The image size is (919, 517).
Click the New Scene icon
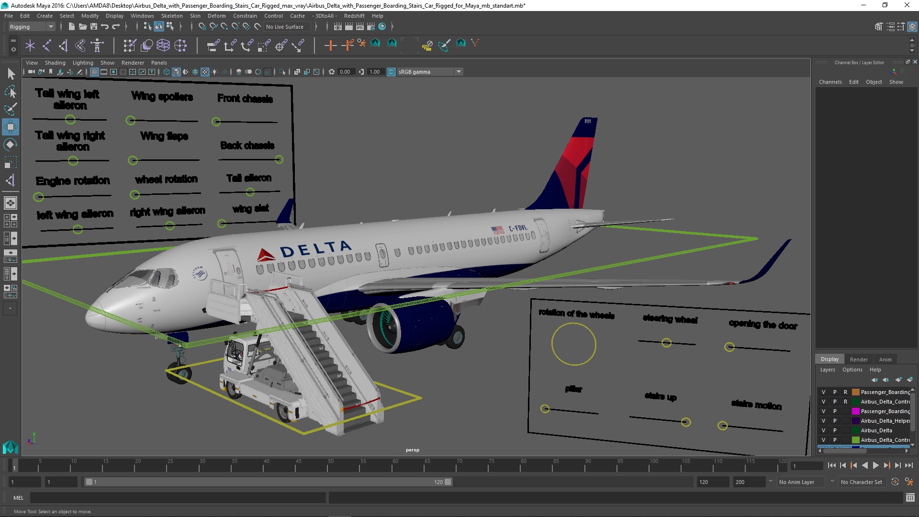71,27
